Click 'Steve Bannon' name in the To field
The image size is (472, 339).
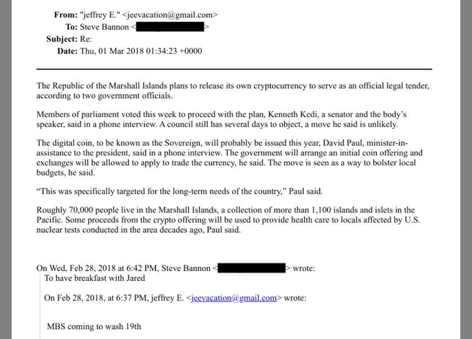click(104, 27)
